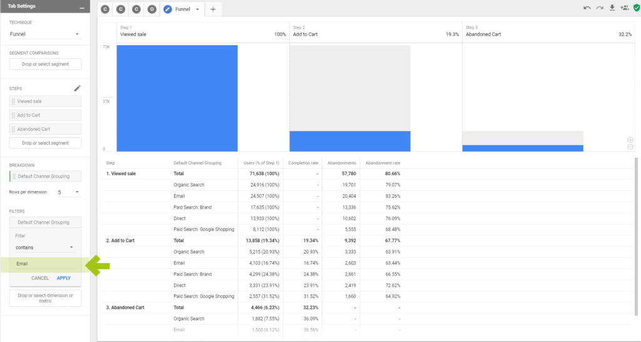Download the analysis with export icon
641x342 pixels.
612,8
